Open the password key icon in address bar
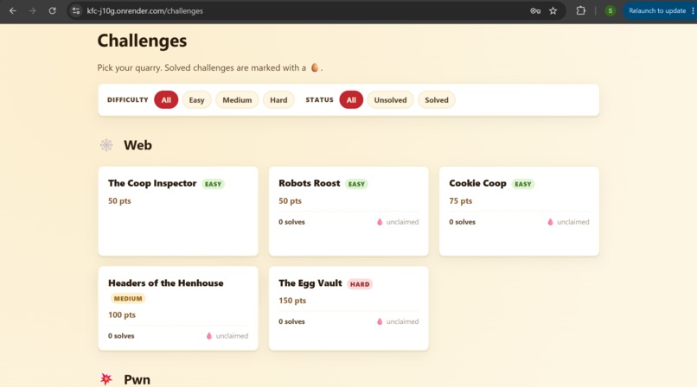 (x=535, y=10)
